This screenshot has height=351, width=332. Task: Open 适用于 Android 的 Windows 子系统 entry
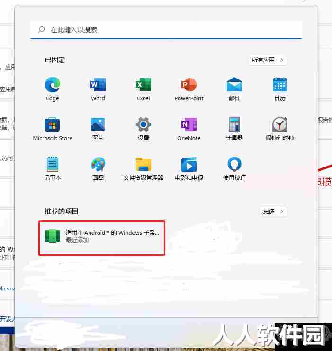tap(102, 238)
